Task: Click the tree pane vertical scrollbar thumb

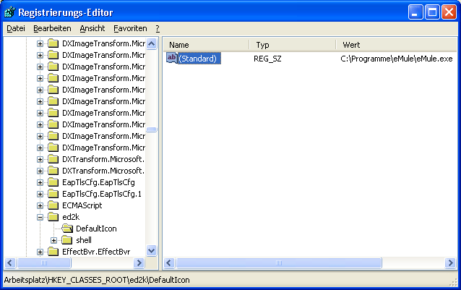Action: coord(152,129)
